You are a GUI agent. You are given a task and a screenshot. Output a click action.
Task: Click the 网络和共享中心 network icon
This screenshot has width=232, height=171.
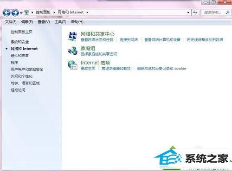click(72, 37)
